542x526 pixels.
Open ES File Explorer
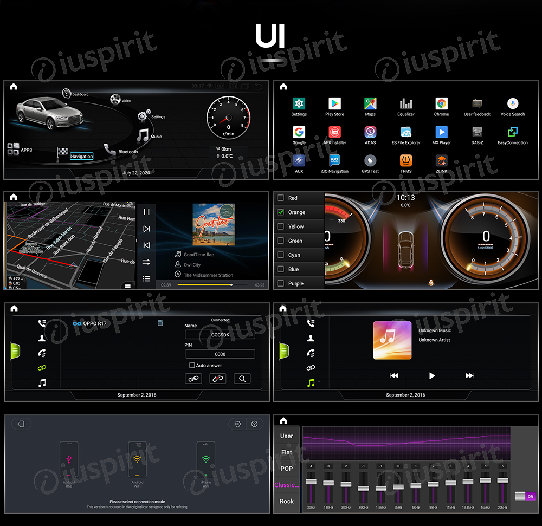[x=406, y=132]
